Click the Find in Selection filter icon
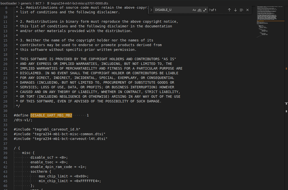The image size is (288, 190). coord(241,10)
